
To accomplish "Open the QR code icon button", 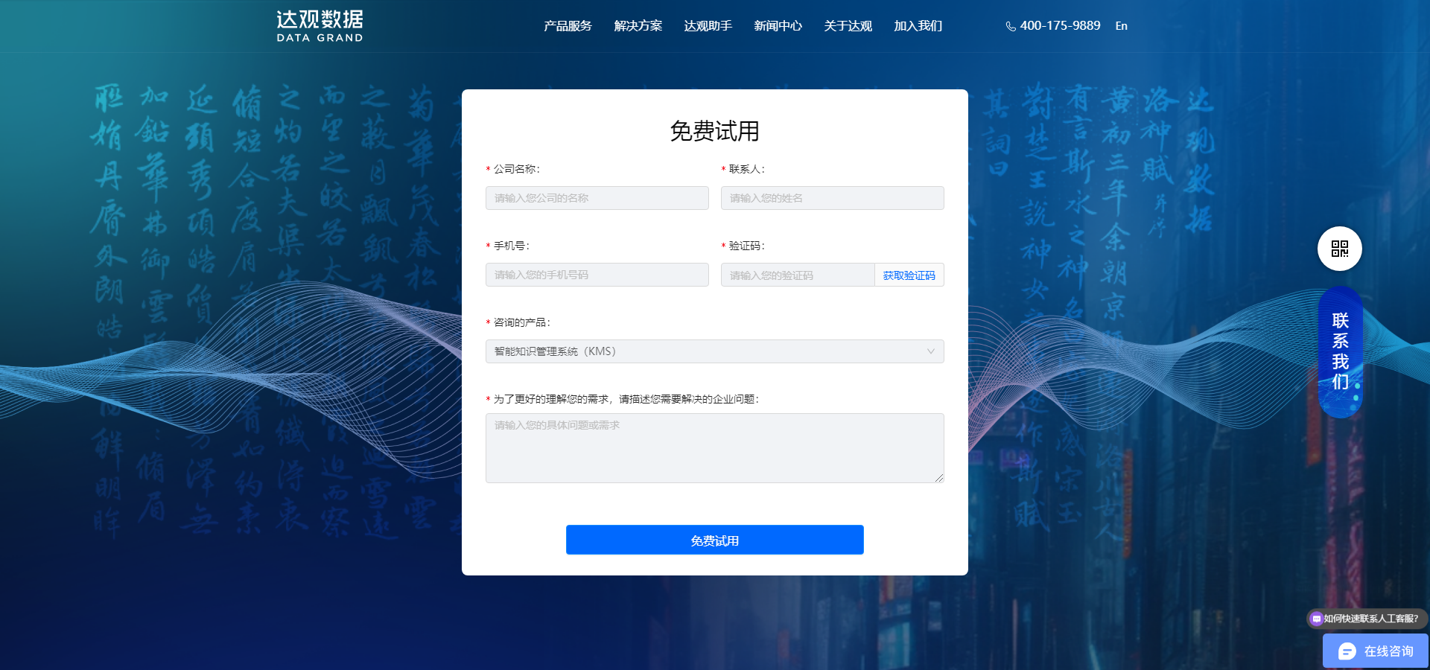I will point(1339,249).
